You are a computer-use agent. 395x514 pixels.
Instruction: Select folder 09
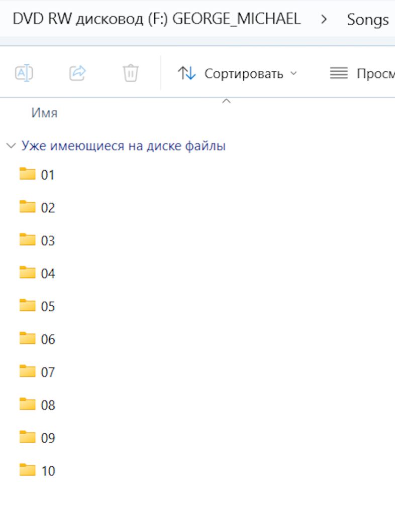[37, 438]
